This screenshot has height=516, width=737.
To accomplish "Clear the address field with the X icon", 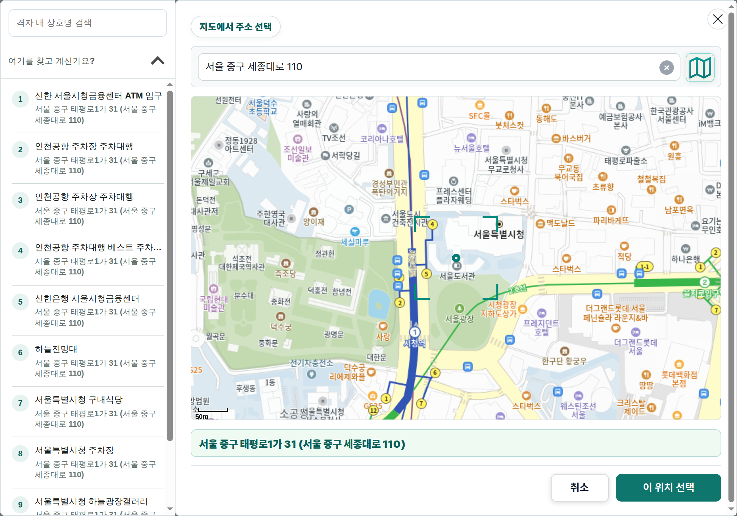I will click(666, 68).
